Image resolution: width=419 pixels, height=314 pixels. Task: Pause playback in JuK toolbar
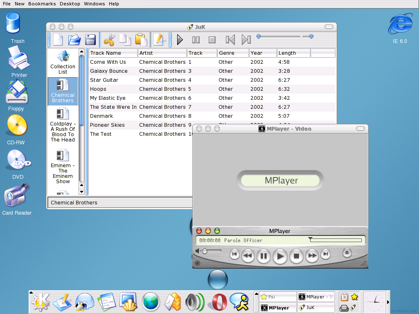[196, 40]
